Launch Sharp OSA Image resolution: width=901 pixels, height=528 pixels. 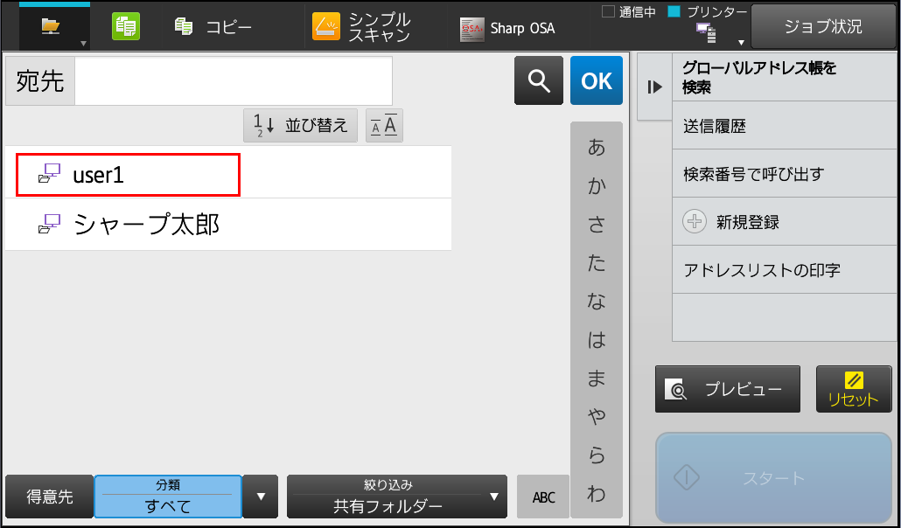tap(507, 28)
